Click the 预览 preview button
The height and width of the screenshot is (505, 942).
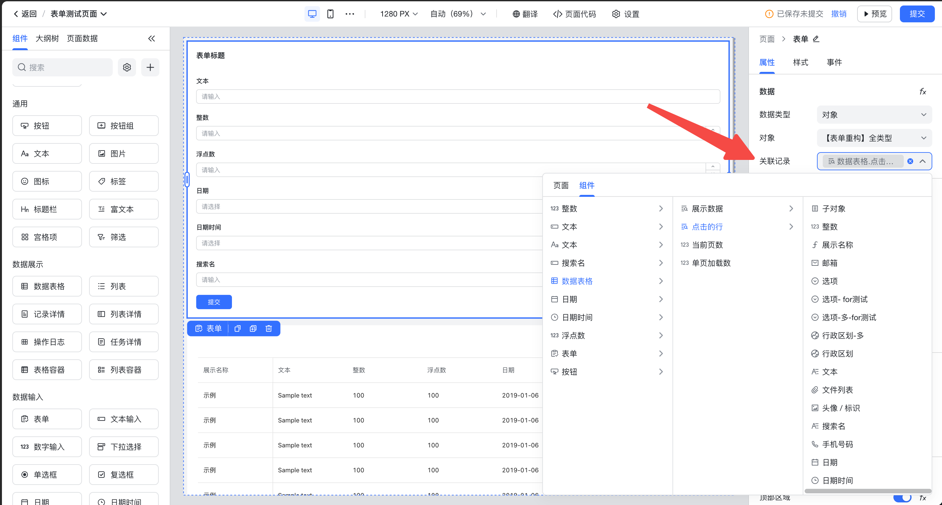(x=874, y=14)
